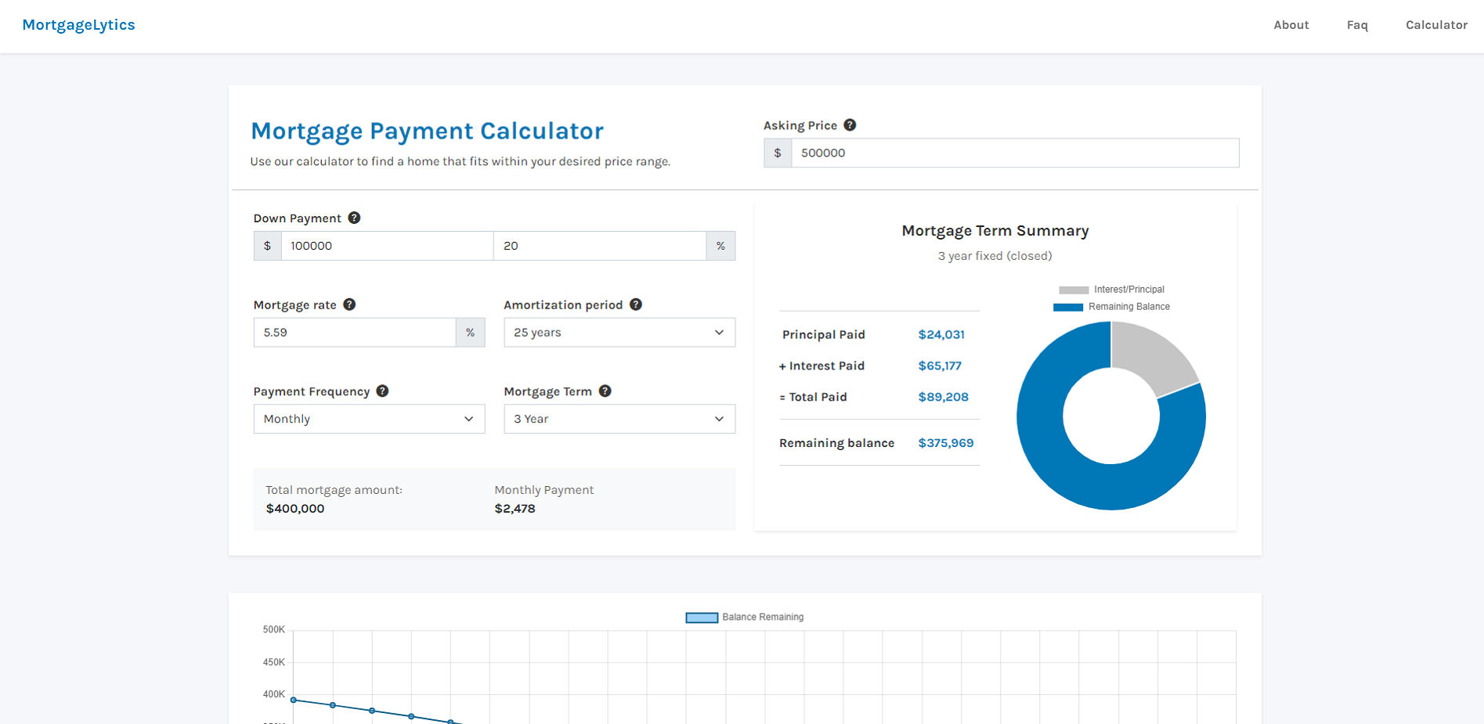
Task: Toggle the Balance Remaining chart legend swatch
Action: coord(702,618)
